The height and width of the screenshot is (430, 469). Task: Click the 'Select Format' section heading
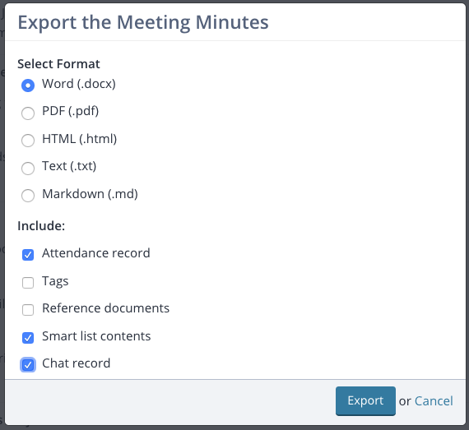click(x=58, y=64)
